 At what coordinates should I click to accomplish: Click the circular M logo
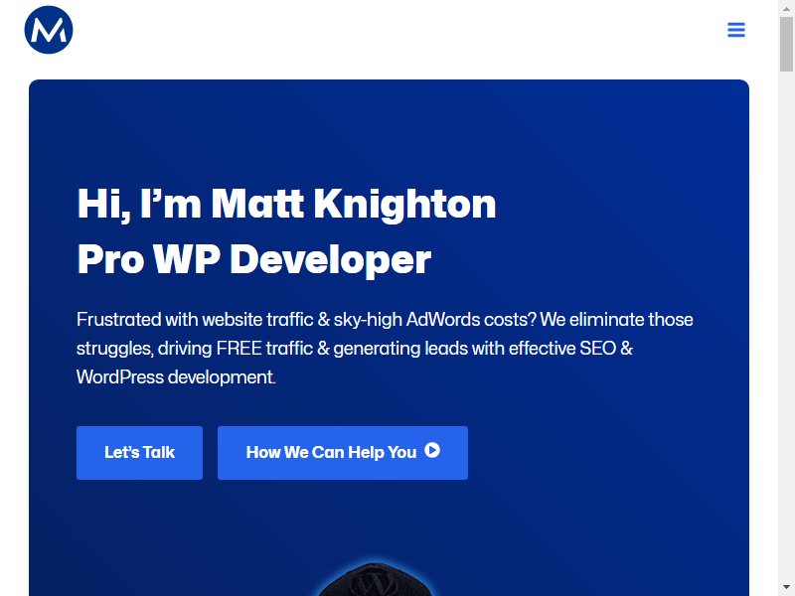point(49,30)
